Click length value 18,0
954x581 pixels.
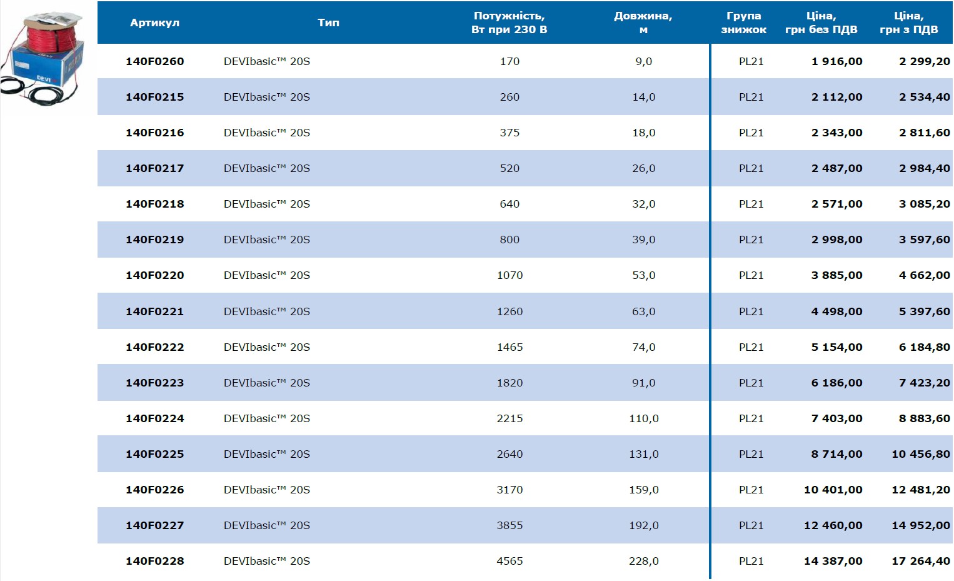643,133
